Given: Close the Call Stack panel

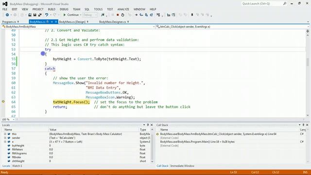Looking at the screenshot, I should (307, 125).
